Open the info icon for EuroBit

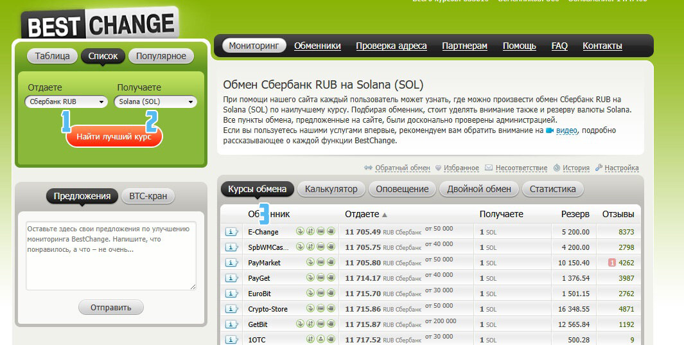pyautogui.click(x=231, y=294)
